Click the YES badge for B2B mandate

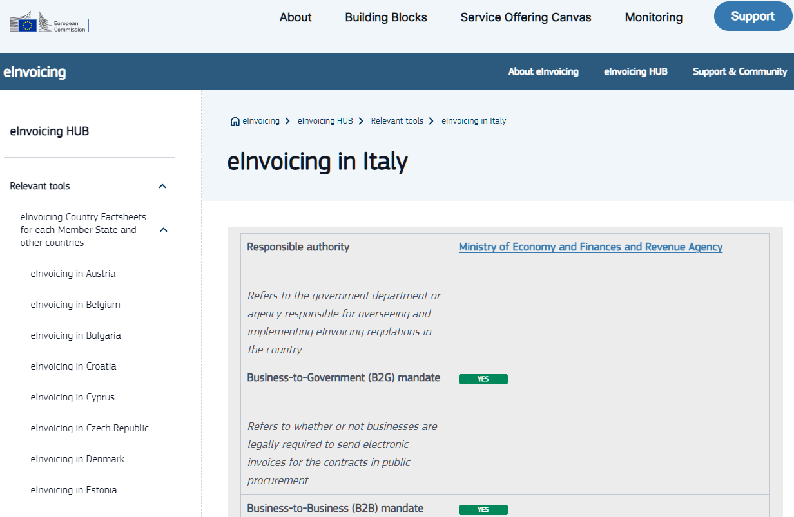point(483,510)
